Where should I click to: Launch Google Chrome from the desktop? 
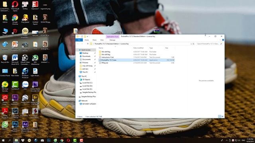tap(15, 19)
